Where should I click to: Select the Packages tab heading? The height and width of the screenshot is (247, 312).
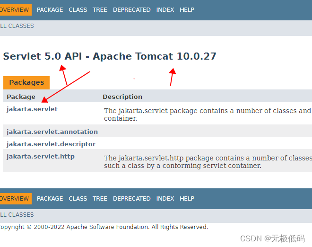pyautogui.click(x=26, y=82)
